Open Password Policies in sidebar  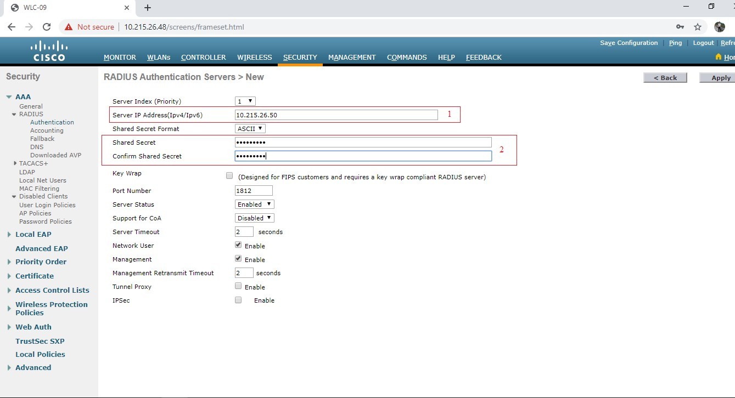[x=46, y=221]
